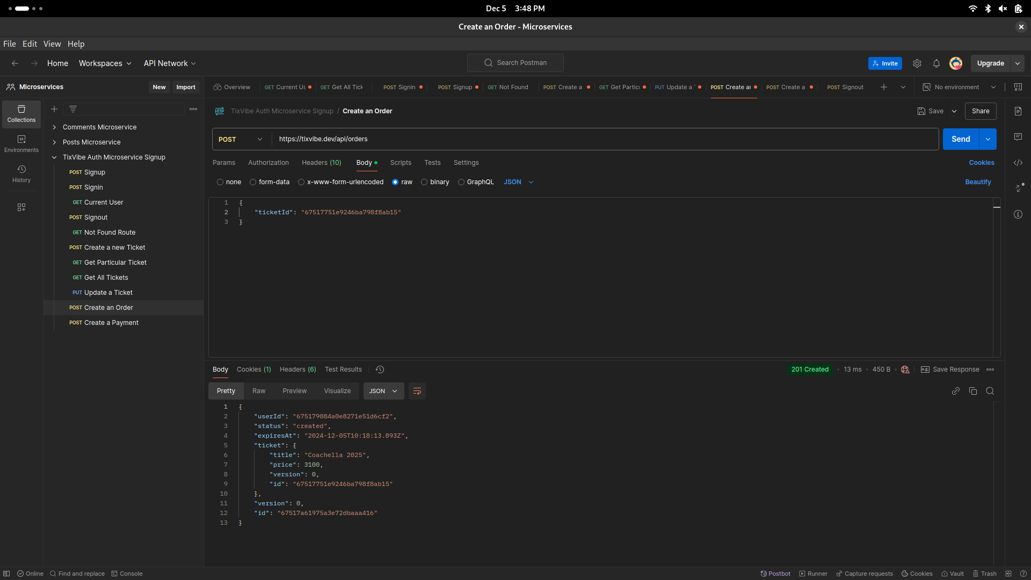Toggle the two-pane layout icon in status bar
Screen dimensions: 1031x580
click(1008, 574)
